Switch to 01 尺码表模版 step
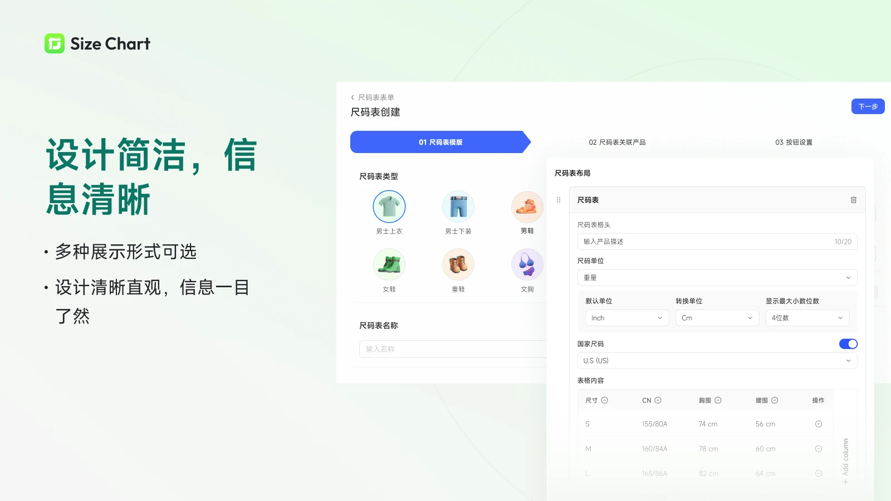The image size is (891, 501). pos(440,142)
